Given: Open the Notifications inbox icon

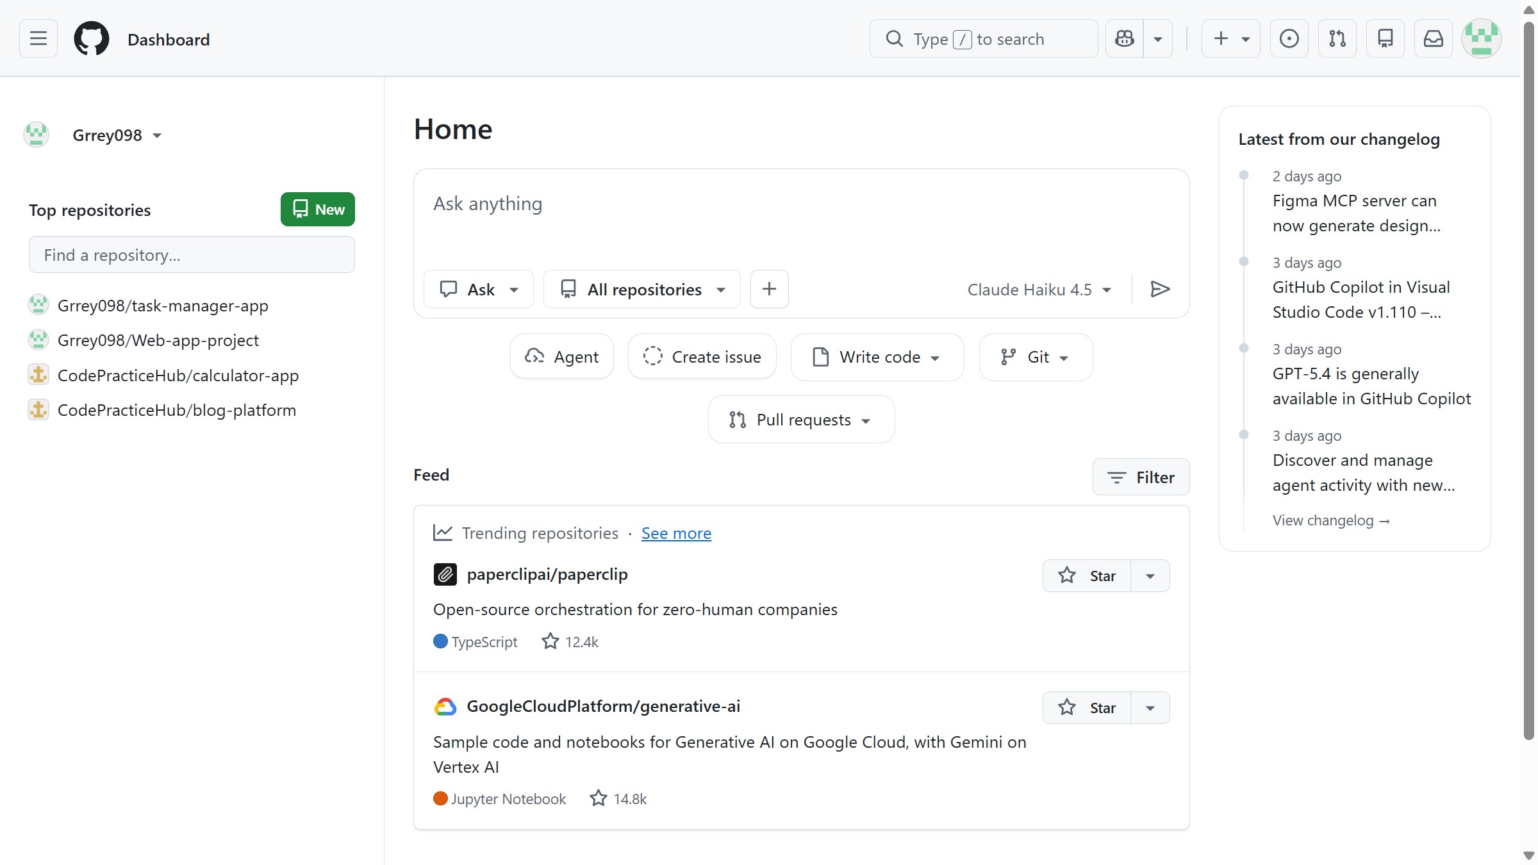Looking at the screenshot, I should [x=1434, y=38].
